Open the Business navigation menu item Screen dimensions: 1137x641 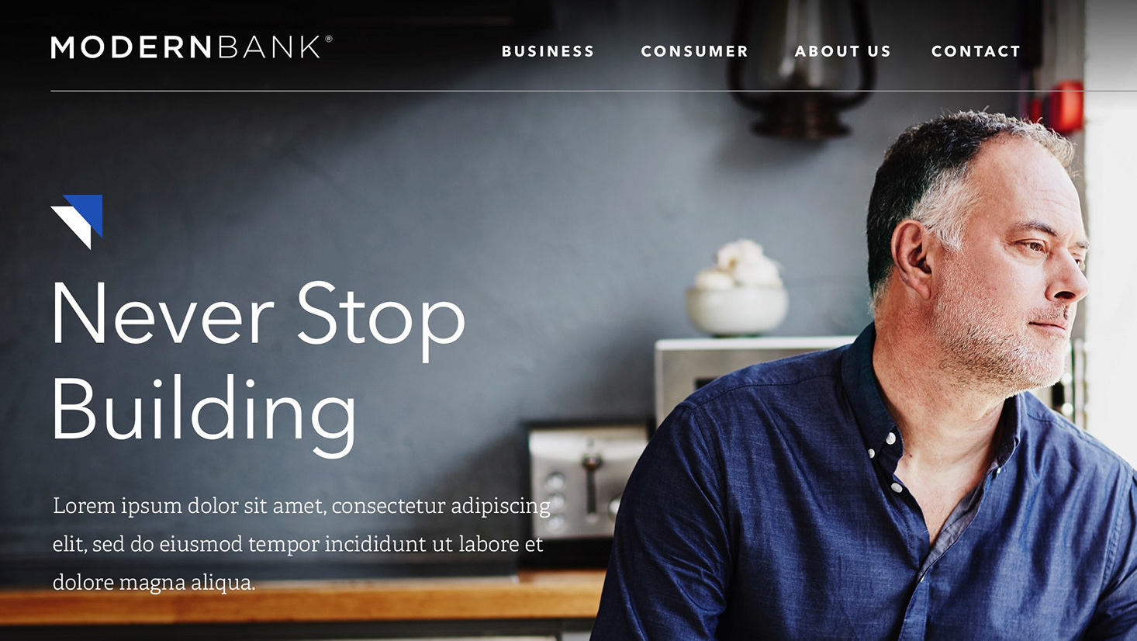(548, 51)
